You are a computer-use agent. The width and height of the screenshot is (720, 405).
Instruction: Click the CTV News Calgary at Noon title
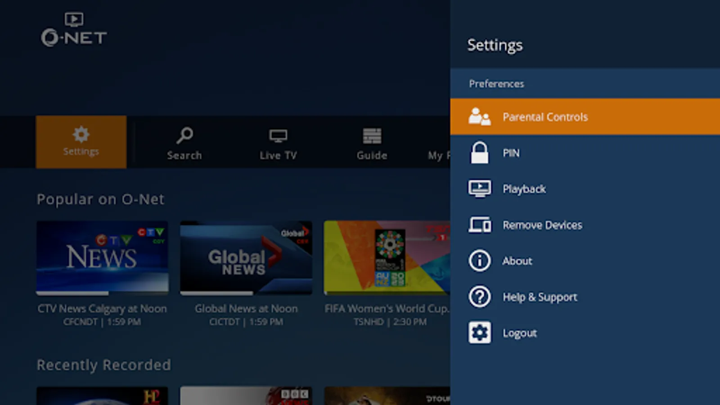point(102,309)
